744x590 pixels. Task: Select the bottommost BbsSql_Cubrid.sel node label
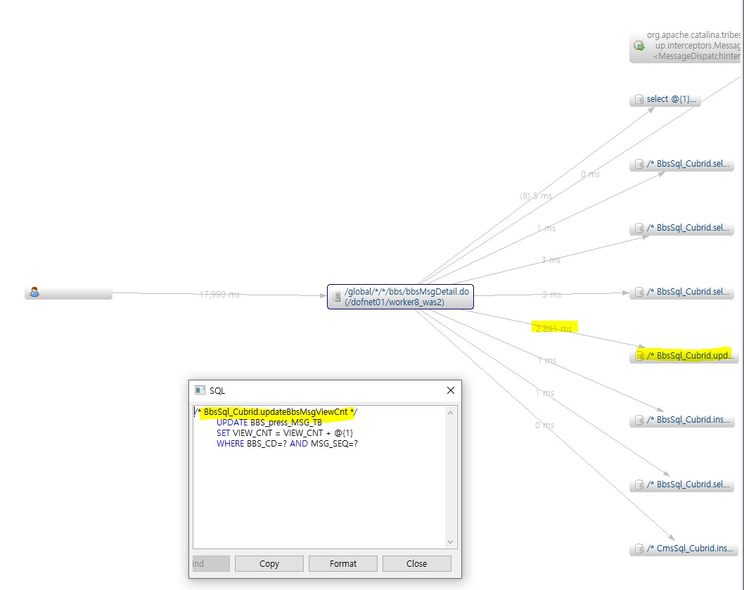[x=689, y=485]
